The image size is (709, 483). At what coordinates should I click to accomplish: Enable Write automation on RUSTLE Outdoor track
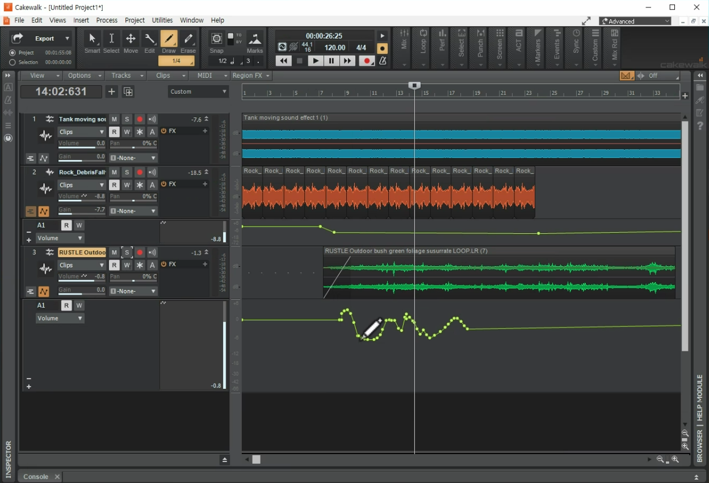pyautogui.click(x=127, y=265)
